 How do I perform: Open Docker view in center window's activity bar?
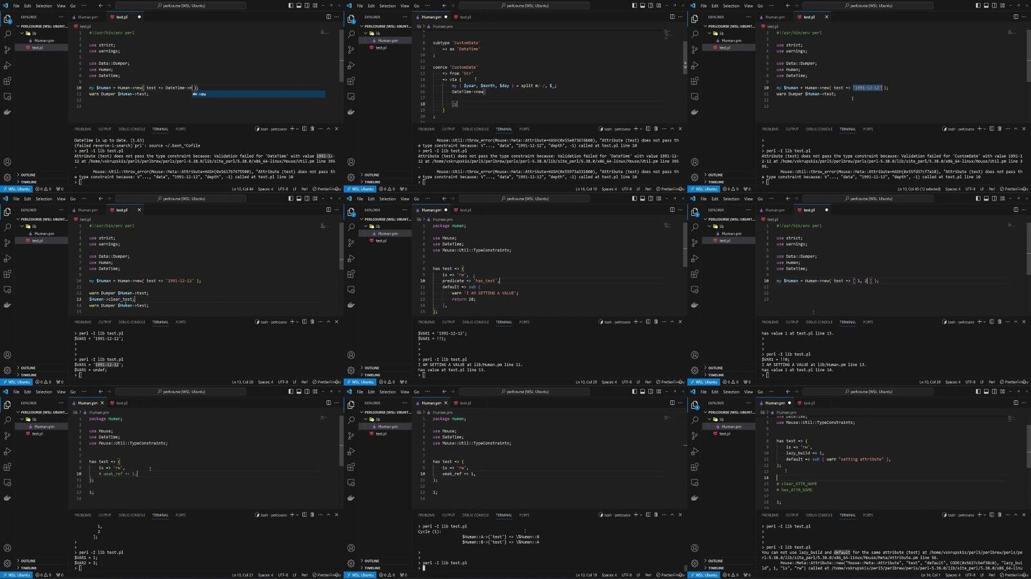[x=351, y=305]
